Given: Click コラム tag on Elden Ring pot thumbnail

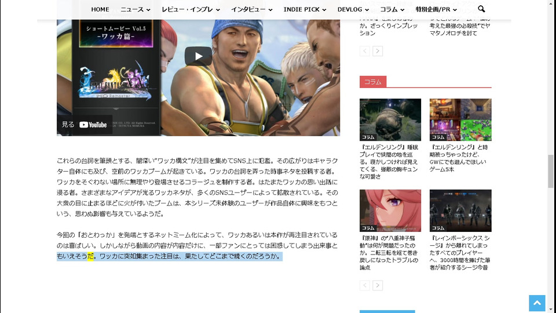Looking at the screenshot, I should pos(368,137).
